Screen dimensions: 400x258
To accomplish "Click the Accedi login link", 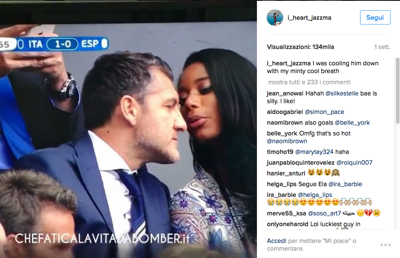I will [277, 241].
